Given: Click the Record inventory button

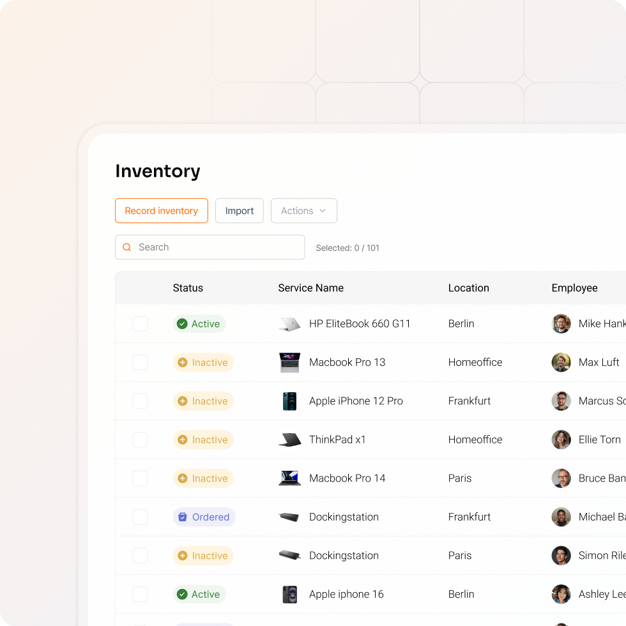Looking at the screenshot, I should 161,210.
